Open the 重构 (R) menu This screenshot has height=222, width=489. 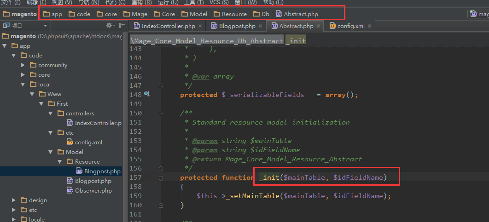click(141, 2)
